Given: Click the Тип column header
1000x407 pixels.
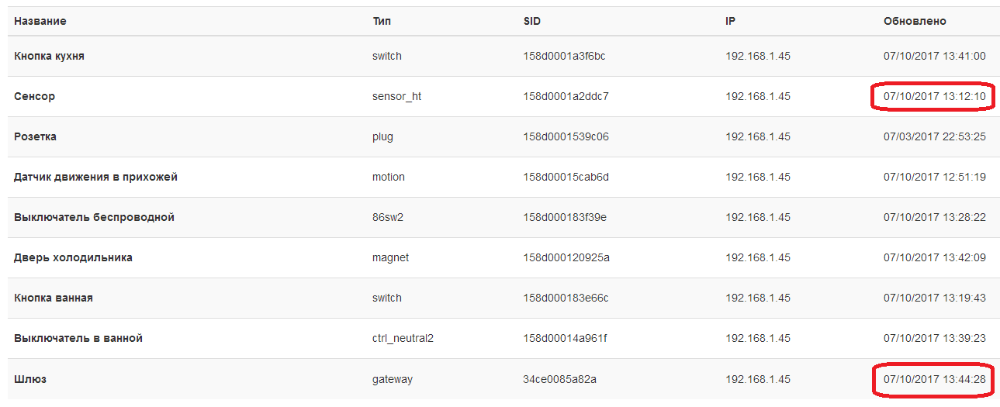Looking at the screenshot, I should point(382,22).
